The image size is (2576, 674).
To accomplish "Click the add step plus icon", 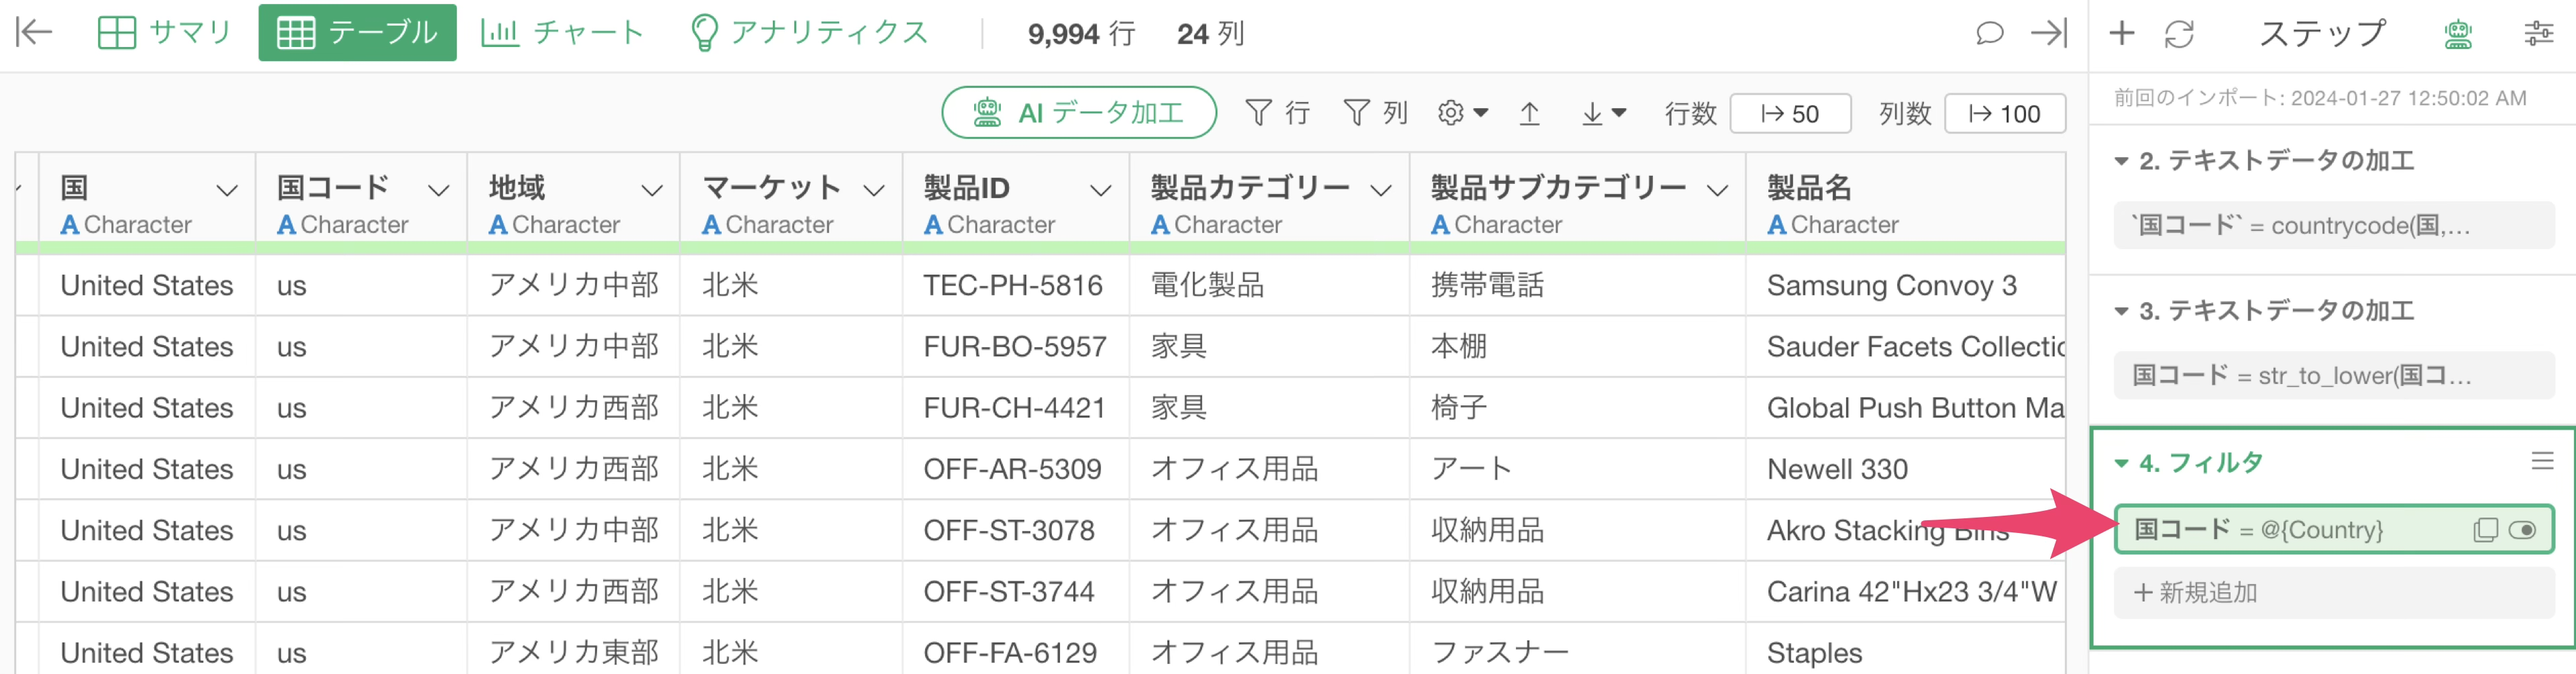I will click(2121, 33).
